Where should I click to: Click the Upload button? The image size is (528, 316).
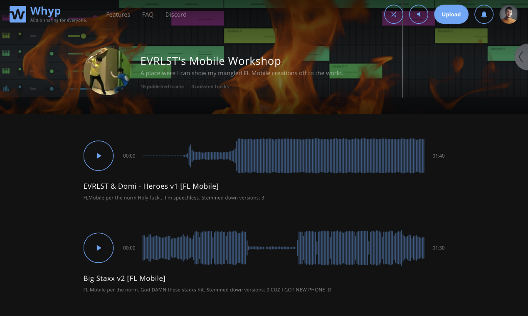coord(451,15)
